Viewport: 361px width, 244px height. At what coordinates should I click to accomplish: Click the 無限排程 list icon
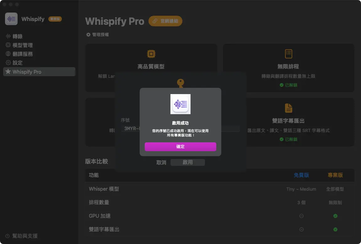(288, 54)
